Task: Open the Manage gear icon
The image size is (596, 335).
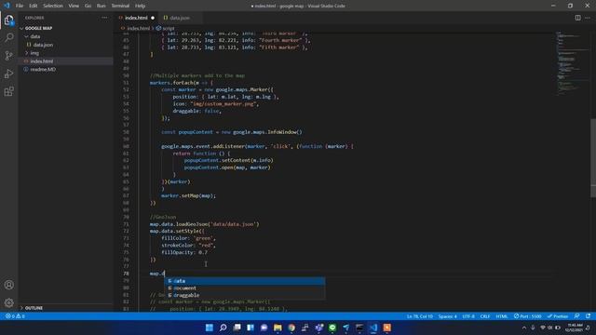Action: click(8, 302)
